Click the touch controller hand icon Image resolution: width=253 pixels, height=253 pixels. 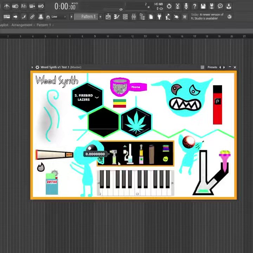tap(176, 17)
